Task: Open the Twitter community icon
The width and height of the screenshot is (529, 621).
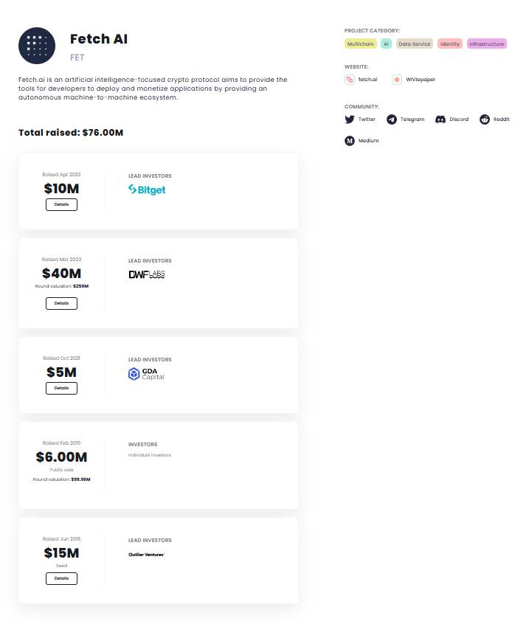Action: point(350,119)
